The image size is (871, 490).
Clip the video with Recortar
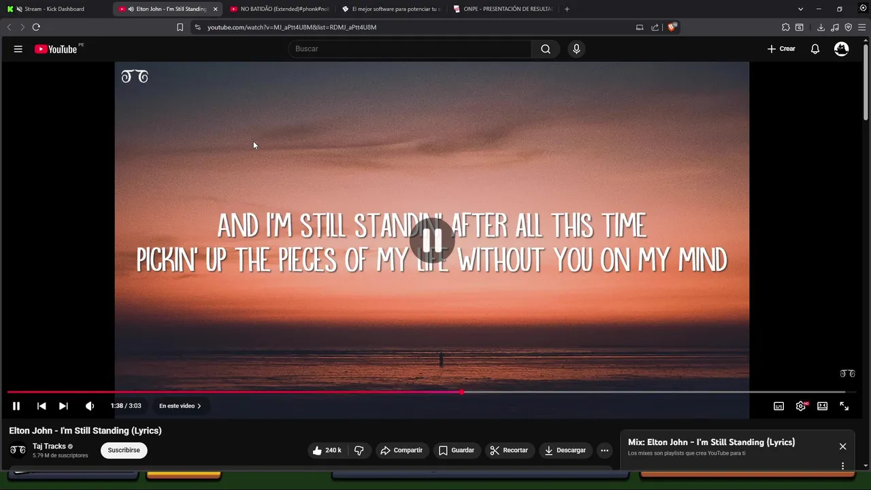(x=509, y=451)
